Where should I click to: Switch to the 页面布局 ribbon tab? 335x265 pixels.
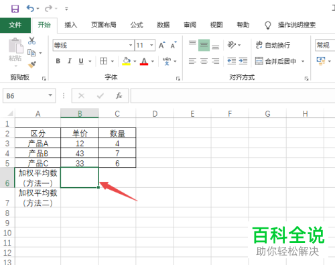pyautogui.click(x=104, y=25)
